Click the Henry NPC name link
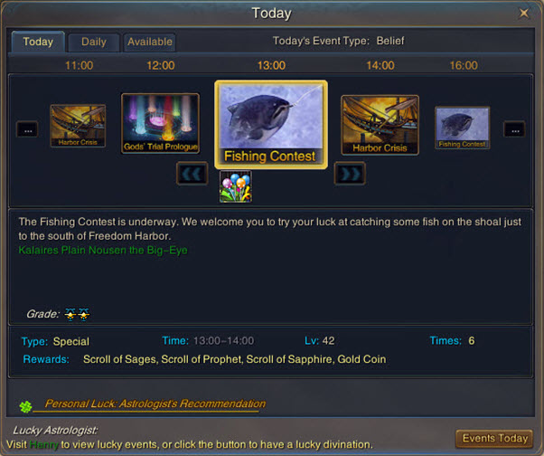Image resolution: width=544 pixels, height=456 pixels. point(43,444)
